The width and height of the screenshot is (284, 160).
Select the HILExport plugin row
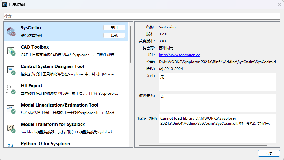coord(66,90)
